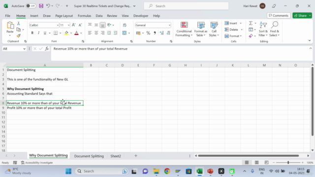
Task: Open the font size dropdown
Action: tap(68, 25)
